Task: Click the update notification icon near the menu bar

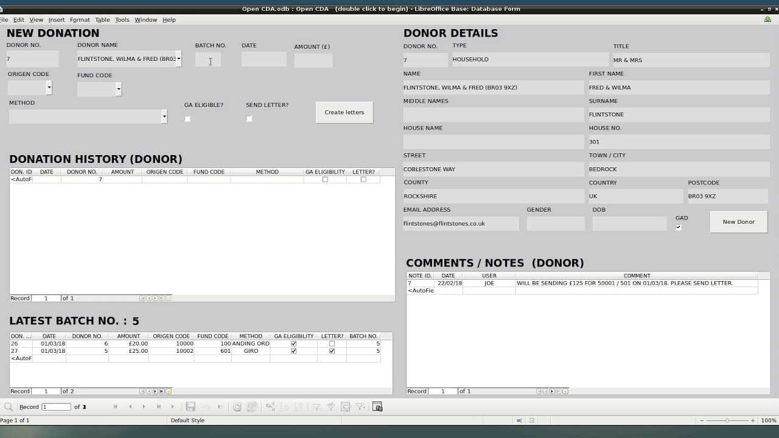Action: (768, 20)
